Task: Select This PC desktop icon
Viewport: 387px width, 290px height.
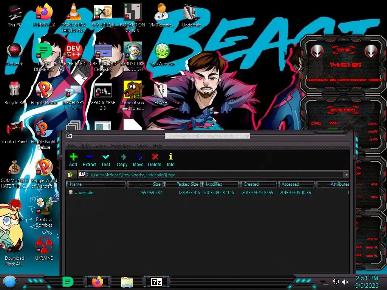Action: (15, 15)
